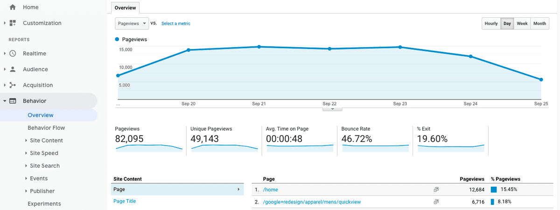Viewport: 560px width, 210px height.
Task: Click the Customization dashboard icon
Action: (x=13, y=23)
